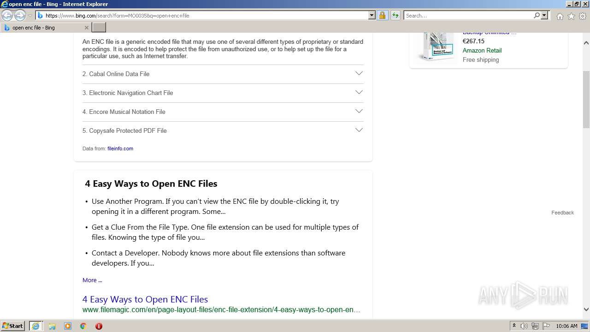Viewport: 590px width, 332px height.
Task: Open Favorites star icon
Action: tap(571, 16)
